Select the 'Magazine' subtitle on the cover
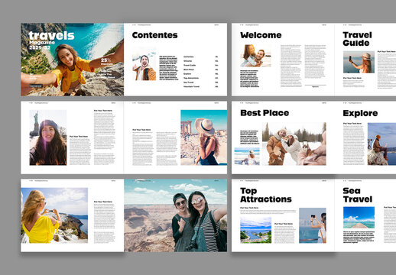396x275 pixels. click(42, 42)
